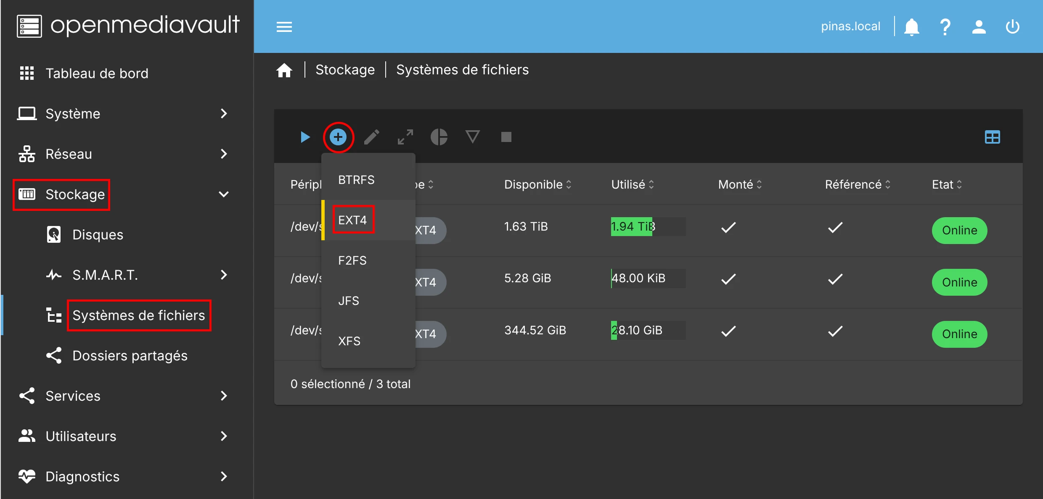Choose BTRFS in the dropdown menu
This screenshot has width=1043, height=499.
pos(356,180)
